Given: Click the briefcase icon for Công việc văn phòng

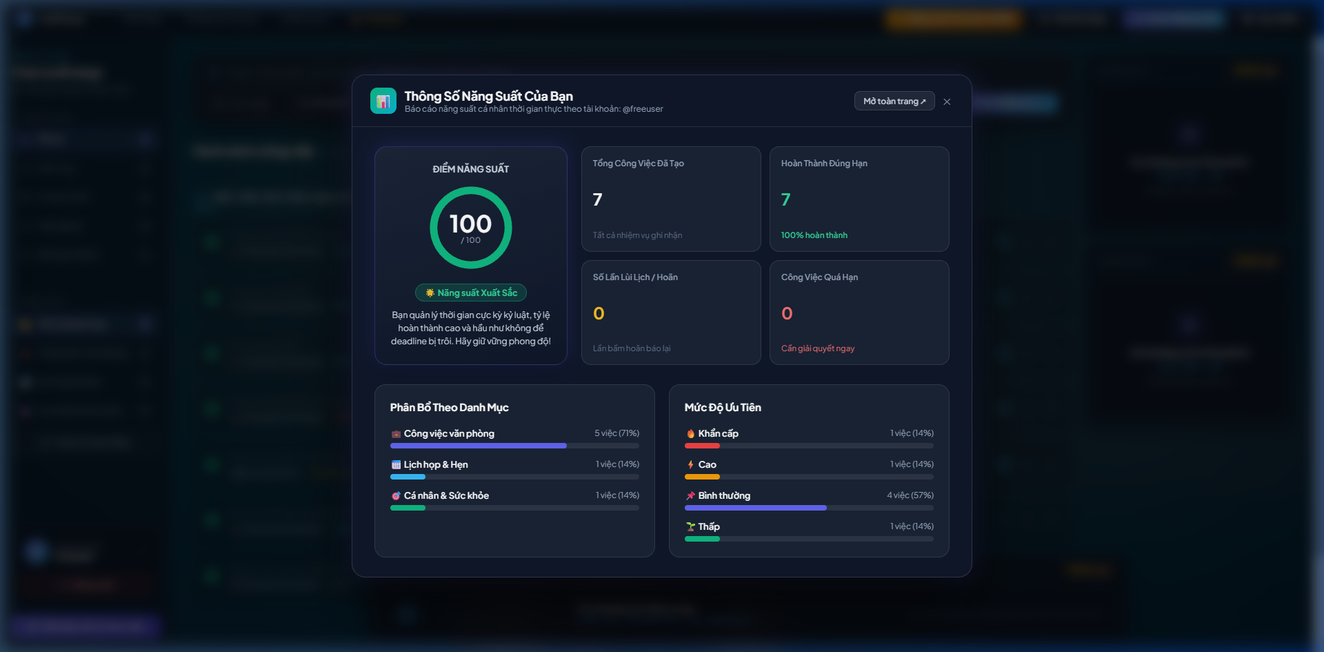Looking at the screenshot, I should tap(396, 434).
